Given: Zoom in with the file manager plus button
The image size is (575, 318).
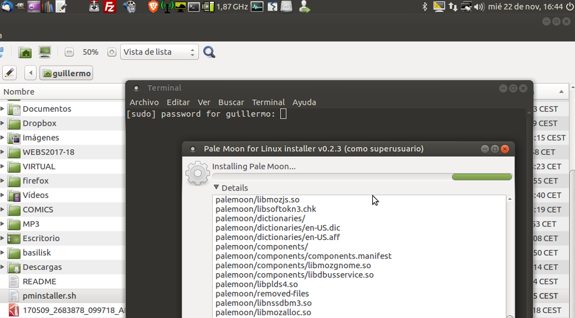Looking at the screenshot, I should 112,52.
